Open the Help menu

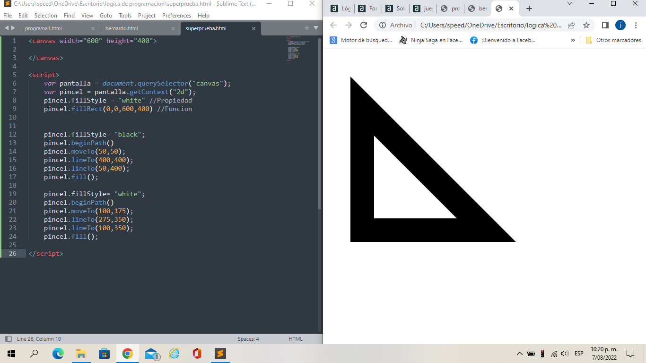pyautogui.click(x=203, y=16)
